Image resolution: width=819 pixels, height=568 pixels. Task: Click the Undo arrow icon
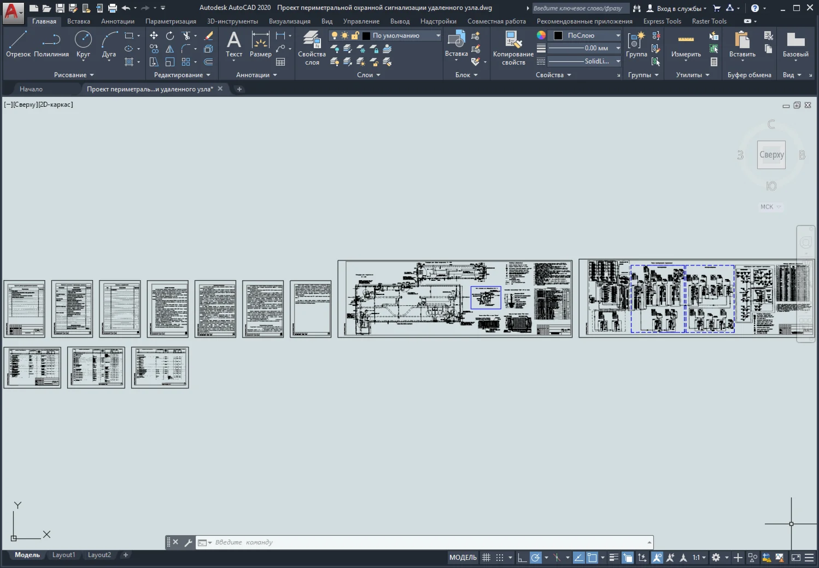click(126, 8)
